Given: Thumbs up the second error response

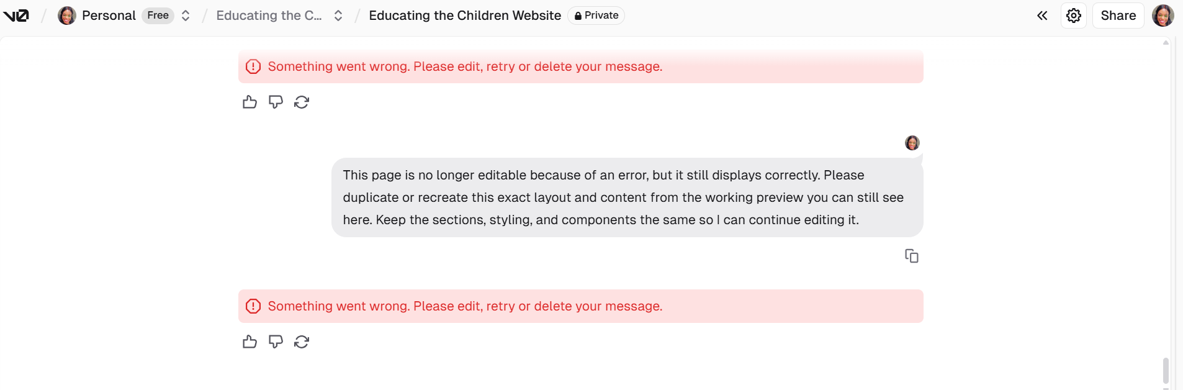Looking at the screenshot, I should pyautogui.click(x=250, y=342).
